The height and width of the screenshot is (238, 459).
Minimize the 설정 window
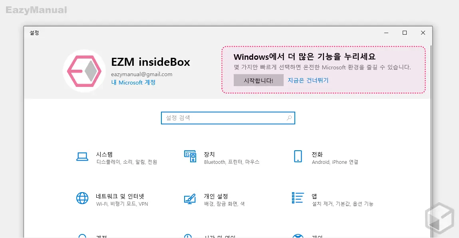[x=386, y=33]
